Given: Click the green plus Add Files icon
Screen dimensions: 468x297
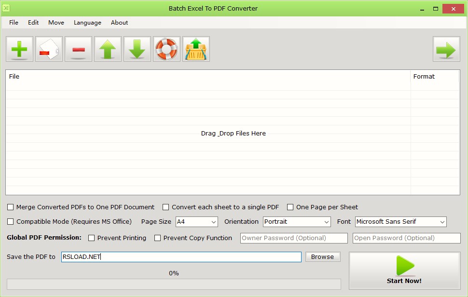Looking at the screenshot, I should (19, 49).
